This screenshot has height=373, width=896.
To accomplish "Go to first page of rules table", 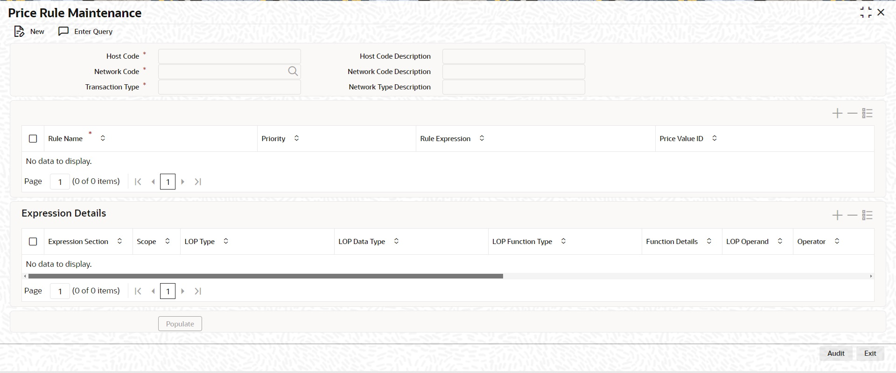I will click(138, 182).
